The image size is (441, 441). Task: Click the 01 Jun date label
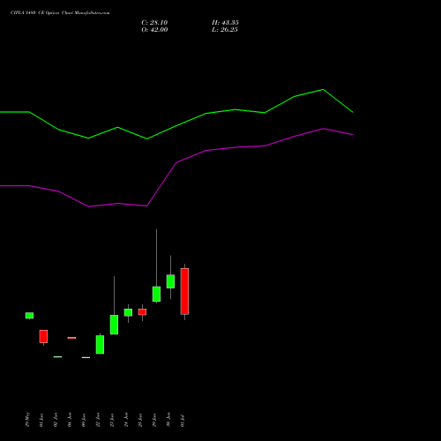[x=41, y=421]
